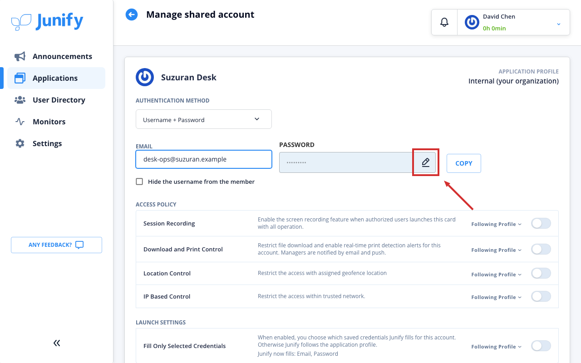This screenshot has height=363, width=581.
Task: Click the Internal (your organization) profile text
Action: point(513,81)
